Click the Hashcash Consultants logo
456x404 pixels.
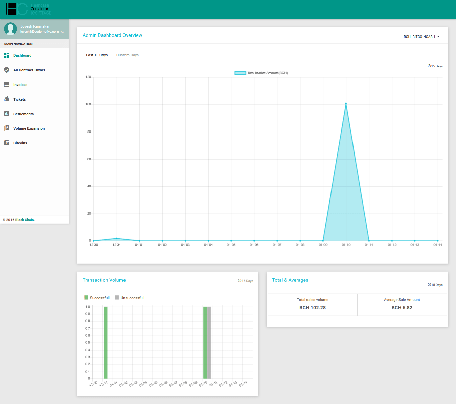29,9
